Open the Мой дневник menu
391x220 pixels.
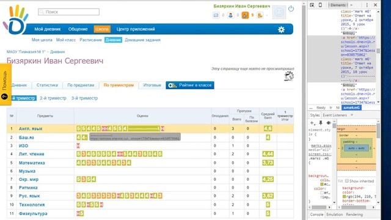(x=48, y=29)
